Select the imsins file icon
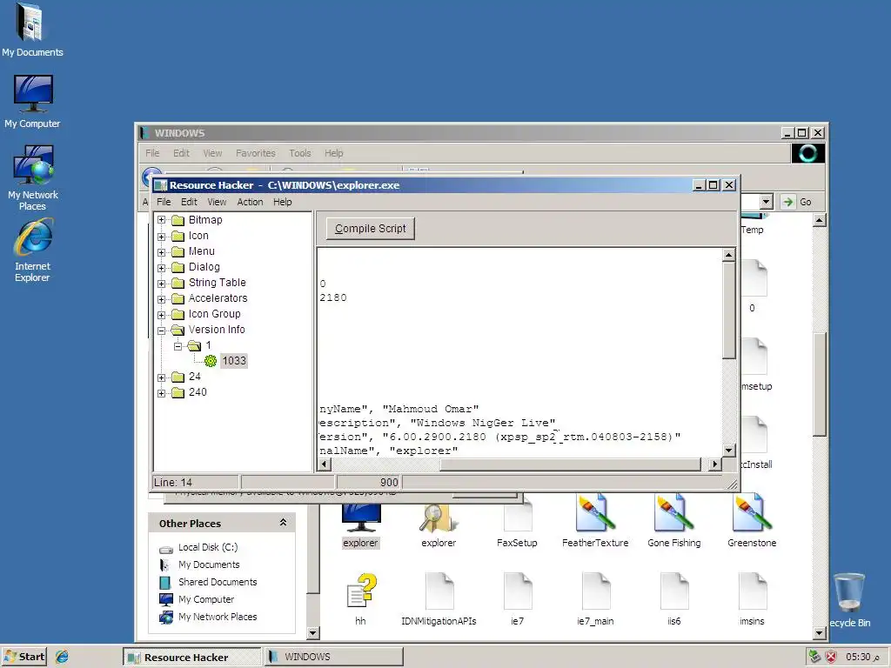 pos(752,600)
